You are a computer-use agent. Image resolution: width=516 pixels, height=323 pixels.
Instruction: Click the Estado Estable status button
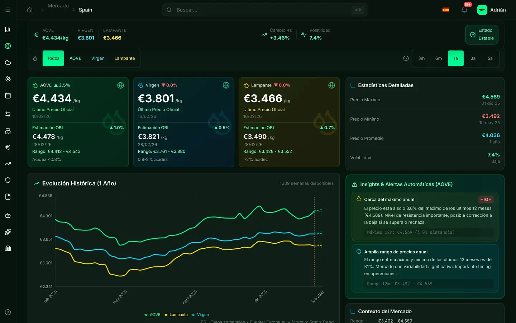482,34
